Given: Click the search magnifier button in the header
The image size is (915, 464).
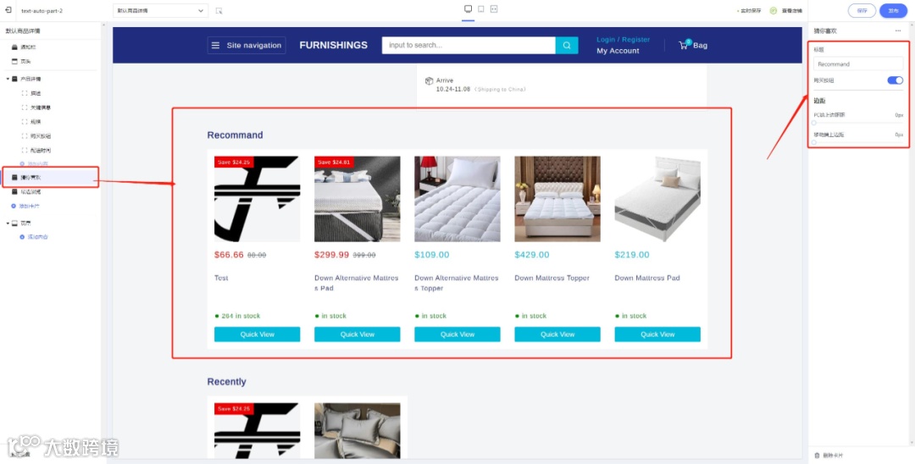Looking at the screenshot, I should click(567, 46).
